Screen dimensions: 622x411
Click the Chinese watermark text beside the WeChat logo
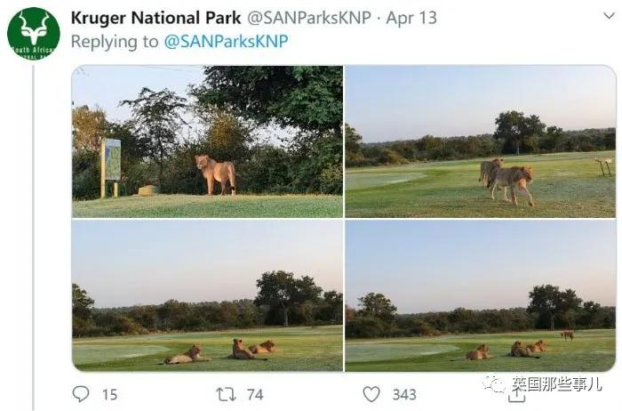(556, 384)
